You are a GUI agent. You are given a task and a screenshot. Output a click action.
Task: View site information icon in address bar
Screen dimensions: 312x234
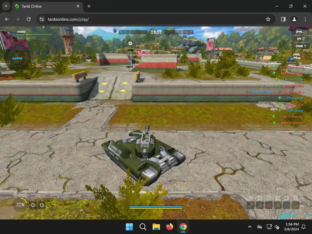click(x=42, y=19)
